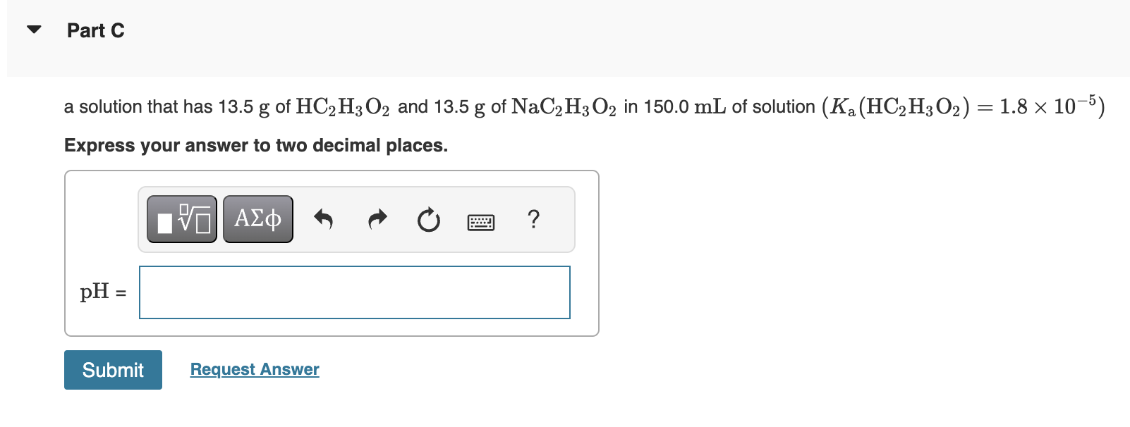Open Request Answer
Viewport: 1130px width, 427px height.
pos(254,369)
